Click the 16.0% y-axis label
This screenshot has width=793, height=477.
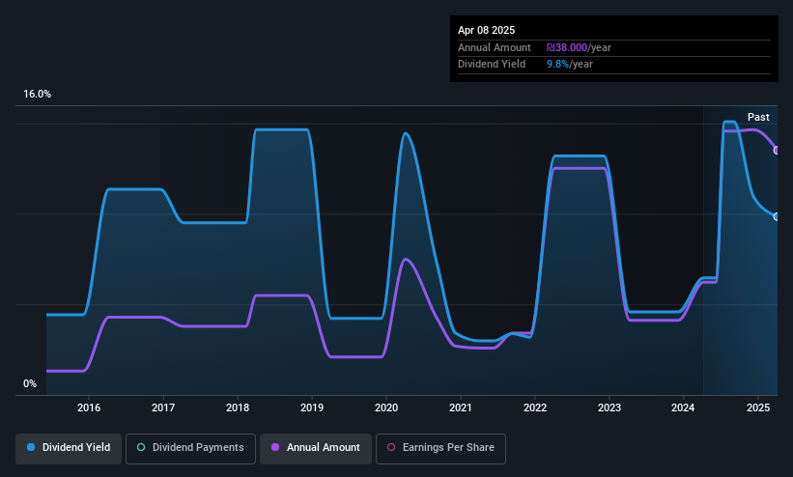37,94
